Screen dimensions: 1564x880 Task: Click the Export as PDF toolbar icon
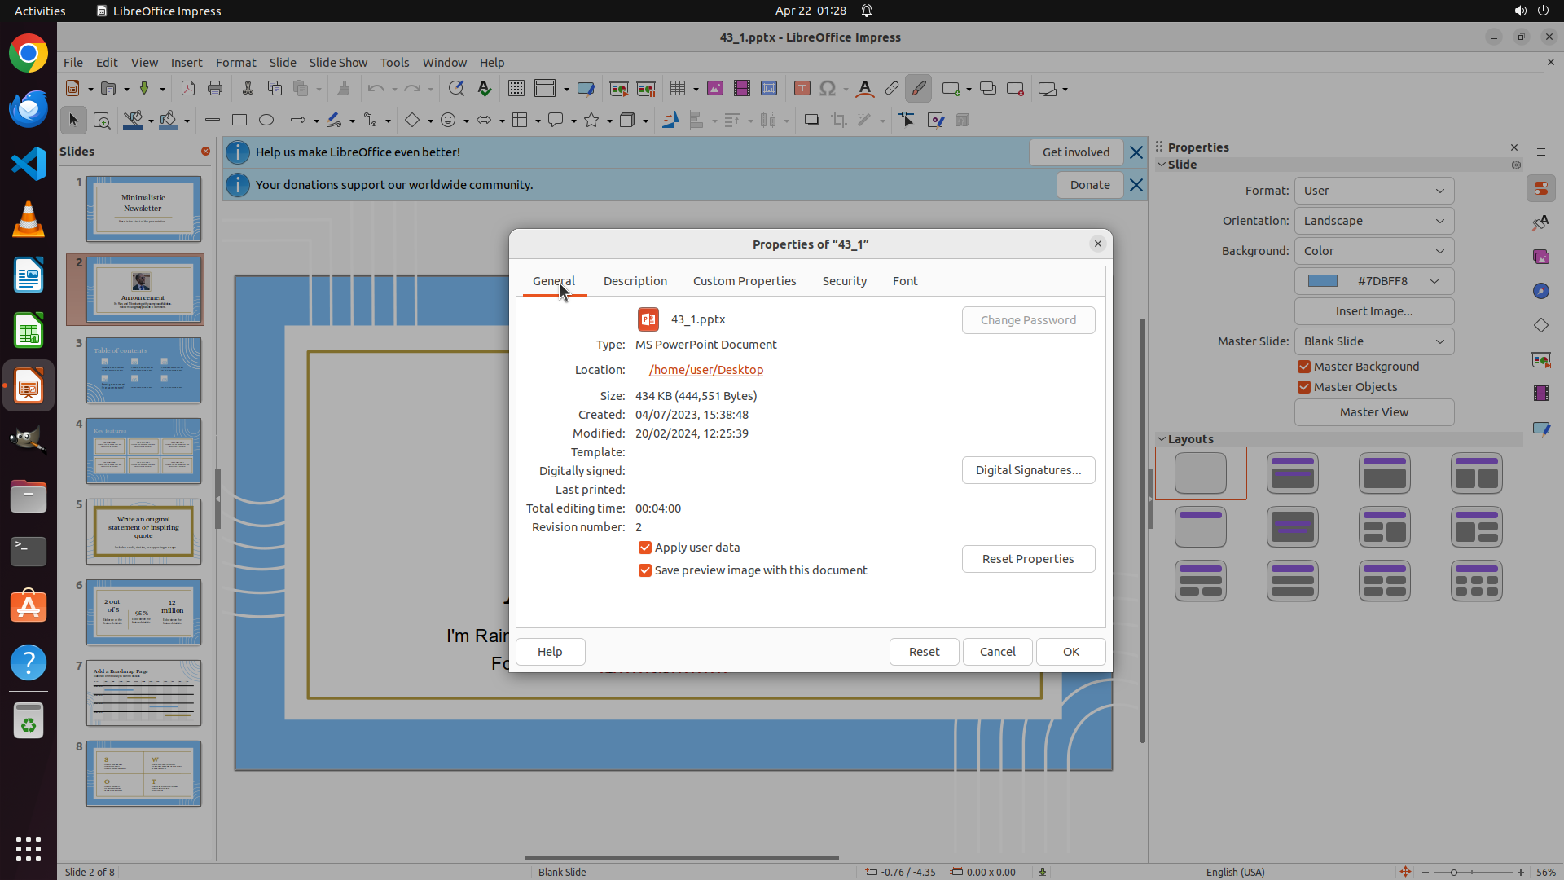tap(188, 89)
